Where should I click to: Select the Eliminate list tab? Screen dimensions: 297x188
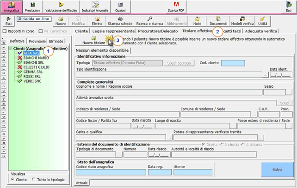[56, 41]
